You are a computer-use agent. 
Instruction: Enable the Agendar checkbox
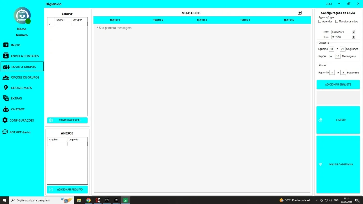point(320,22)
